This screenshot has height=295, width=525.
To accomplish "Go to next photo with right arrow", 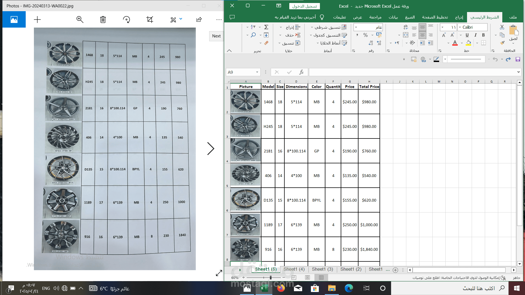I will click(x=211, y=149).
